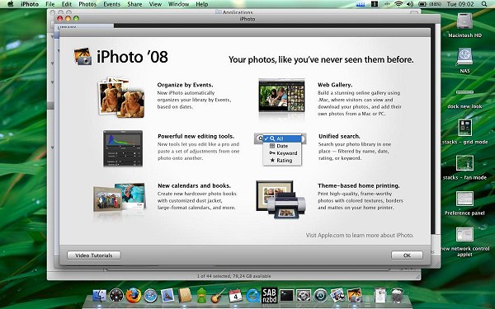Click the Video Tutorials button
The width and height of the screenshot is (495, 309).
[94, 255]
